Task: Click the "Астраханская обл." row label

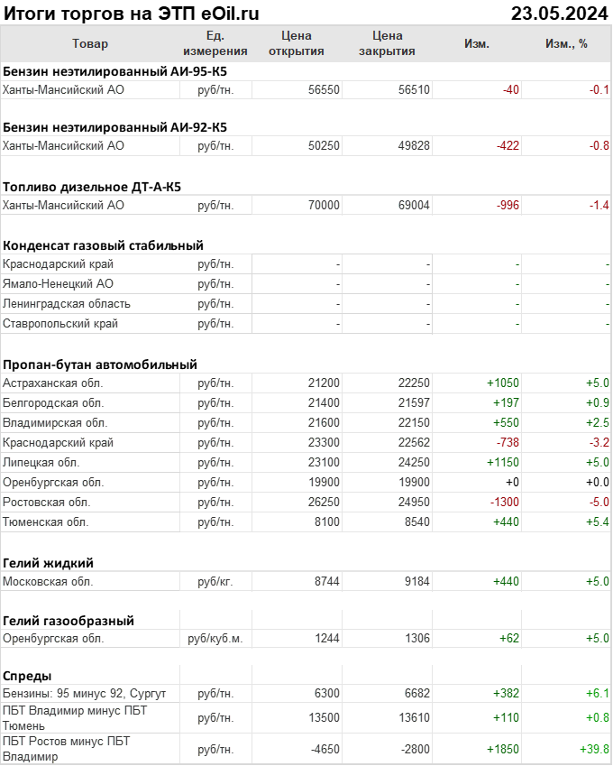Action: (53, 383)
